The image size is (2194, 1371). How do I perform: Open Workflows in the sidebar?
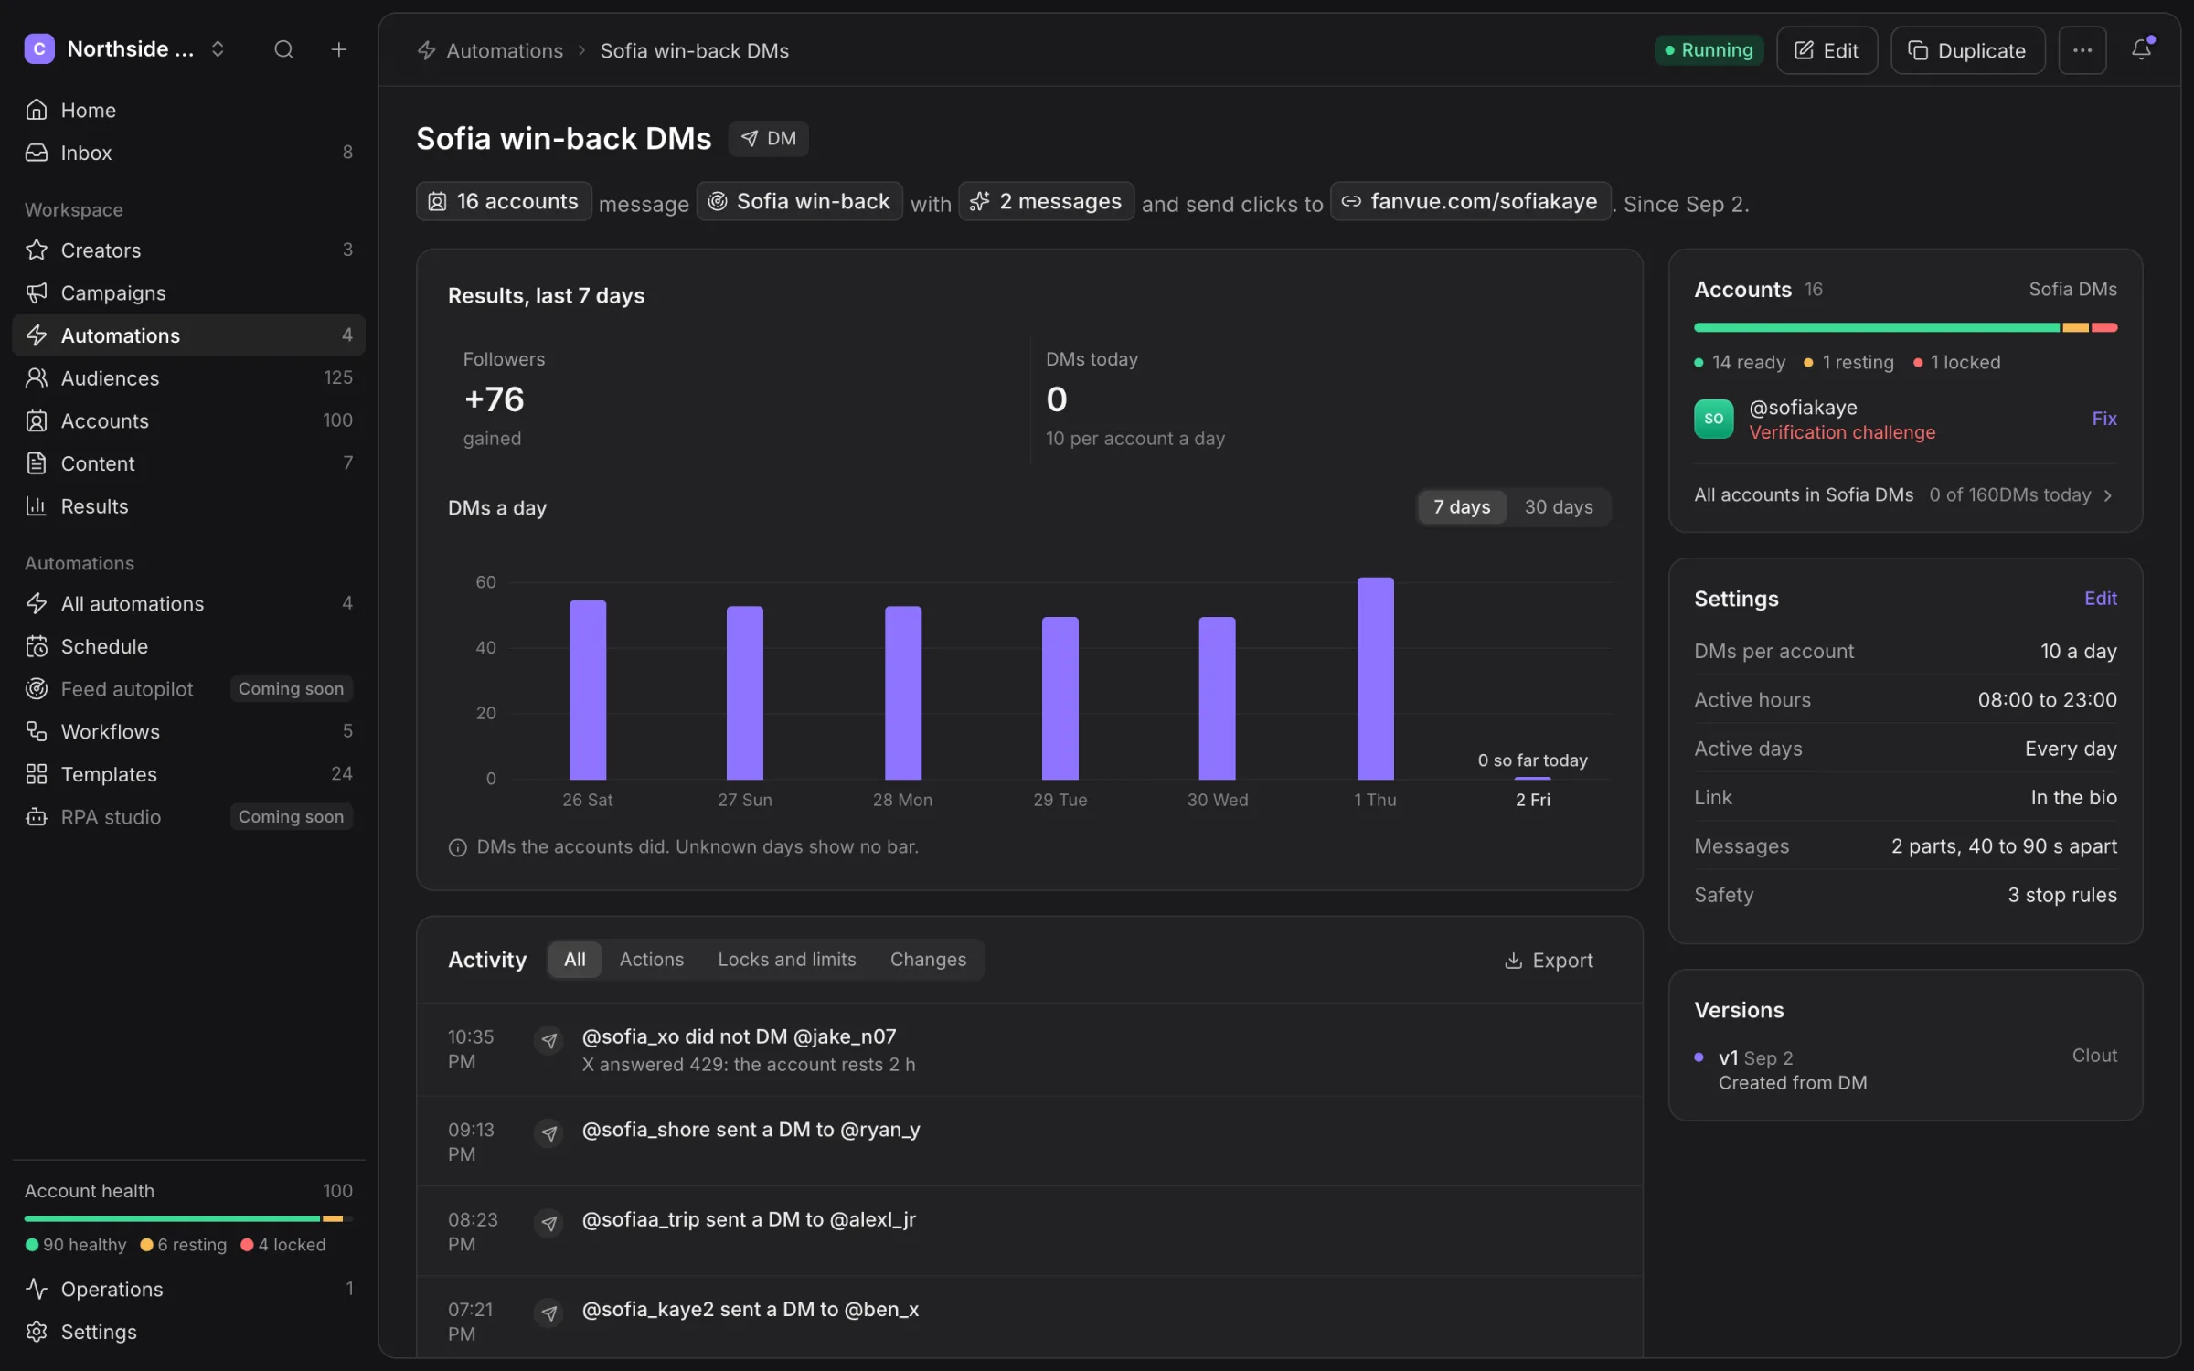(x=188, y=731)
